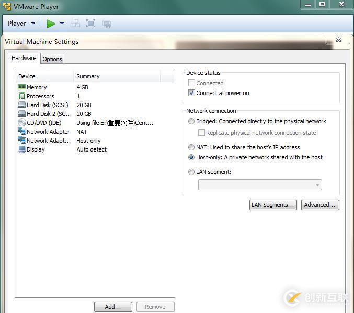Close the Virtual Machine Settings dialog
This screenshot has width=354, height=313.
tap(338, 39)
